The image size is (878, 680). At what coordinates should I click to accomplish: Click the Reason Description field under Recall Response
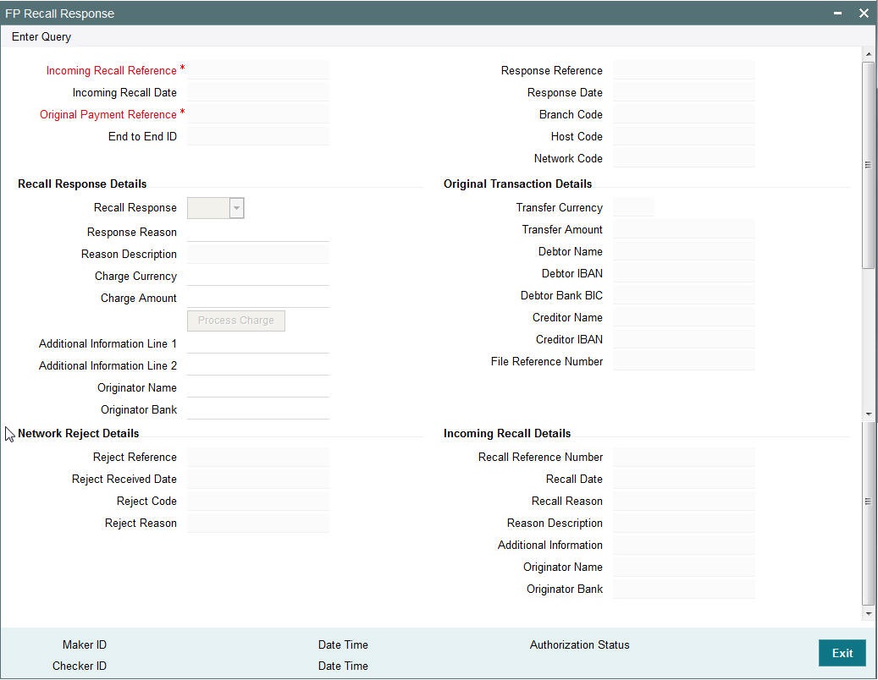[258, 254]
